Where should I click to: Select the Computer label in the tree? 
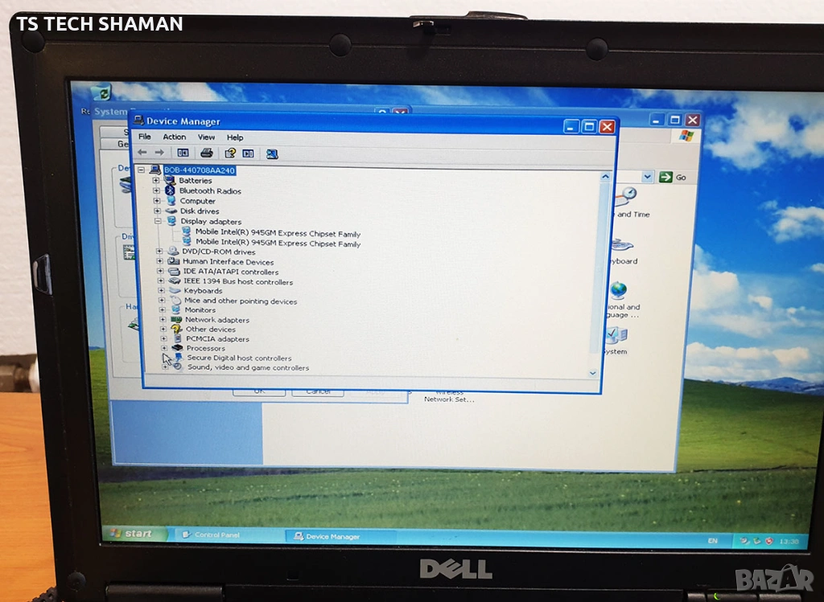click(x=198, y=201)
